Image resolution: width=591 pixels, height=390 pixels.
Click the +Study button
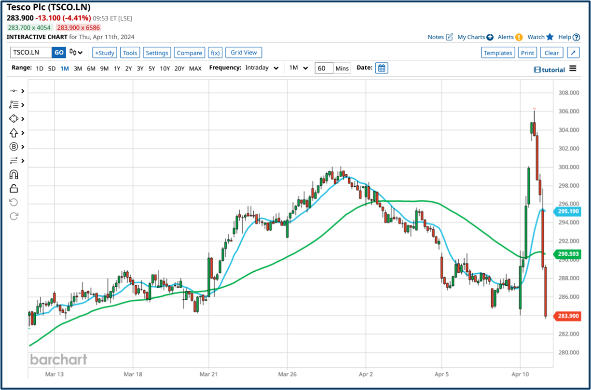pos(105,53)
